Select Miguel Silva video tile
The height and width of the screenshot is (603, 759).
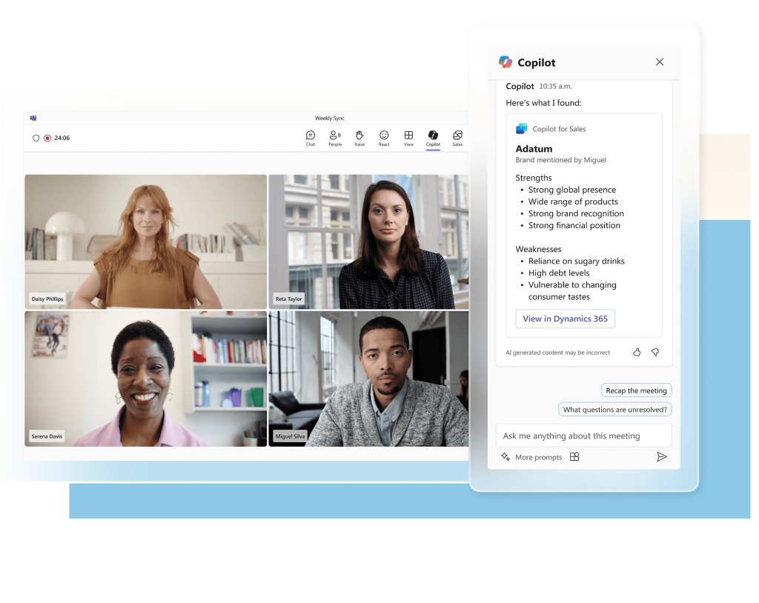click(368, 379)
